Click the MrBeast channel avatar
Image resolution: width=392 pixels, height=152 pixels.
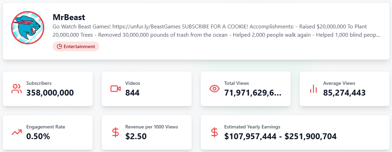[27, 27]
